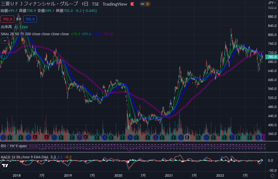
Task: Click the green 678.8 SMA value
Action: [76, 34]
